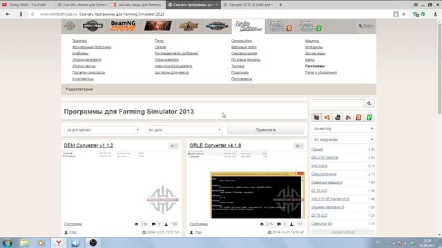Open the World of Mods home logo
442x248 pixels.
70,26
